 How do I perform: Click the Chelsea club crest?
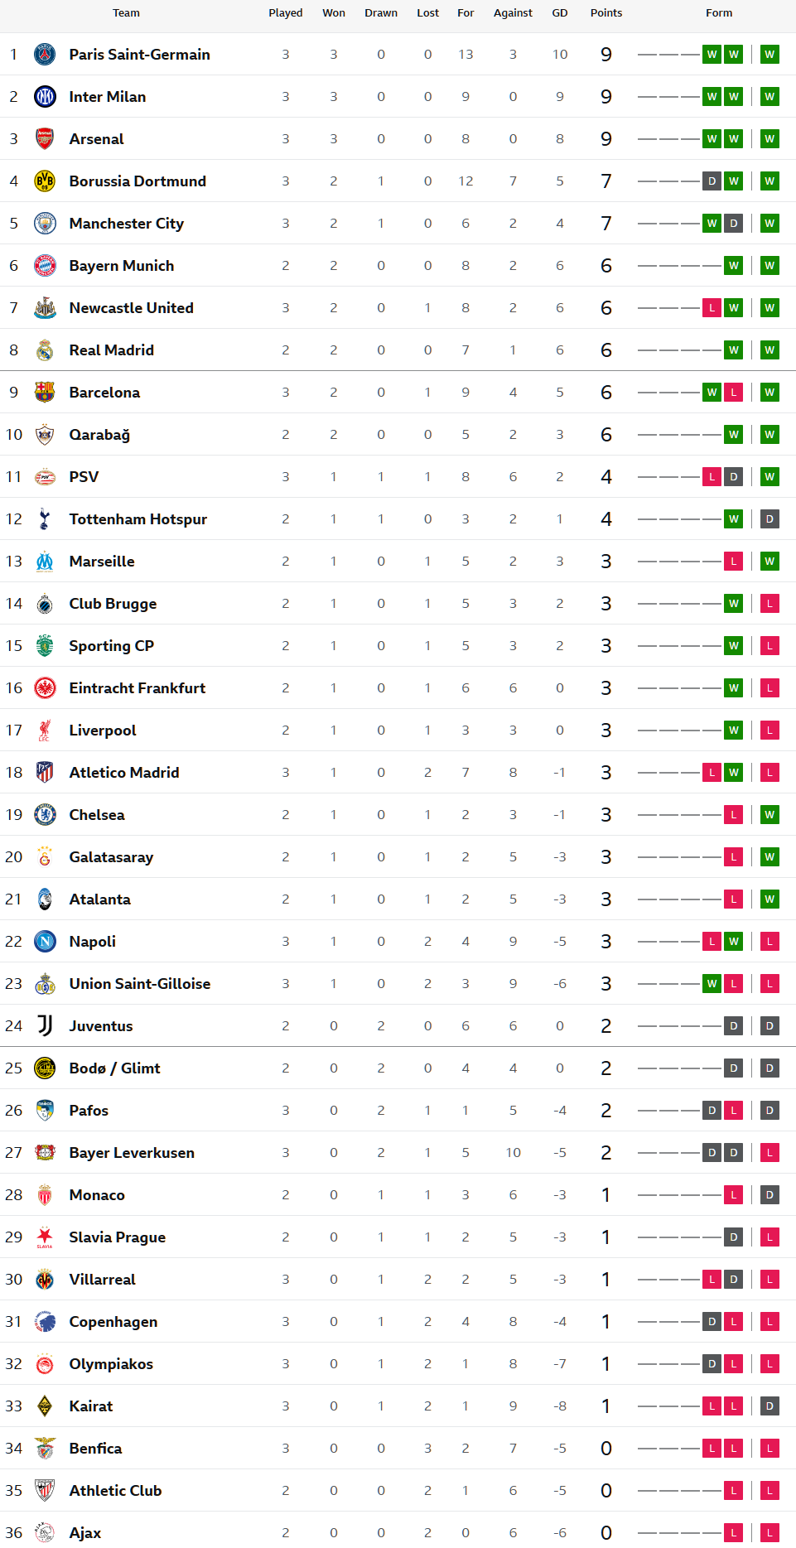tap(45, 815)
